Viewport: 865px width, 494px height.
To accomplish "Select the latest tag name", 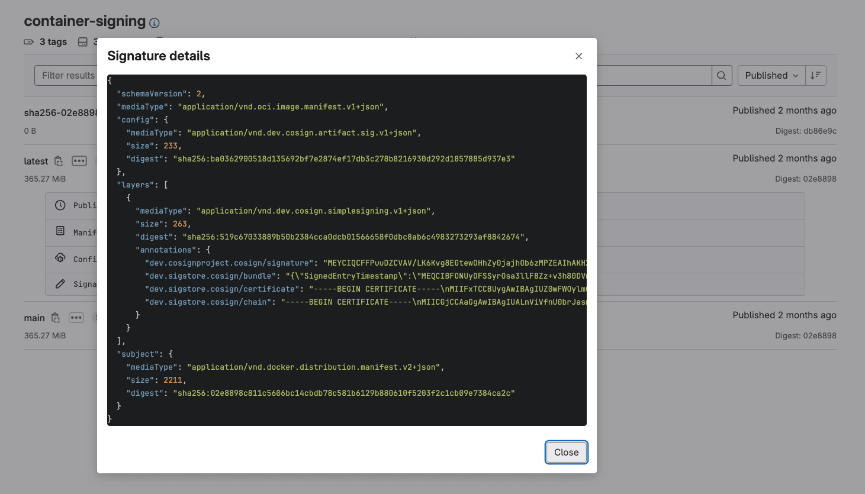I will click(36, 161).
